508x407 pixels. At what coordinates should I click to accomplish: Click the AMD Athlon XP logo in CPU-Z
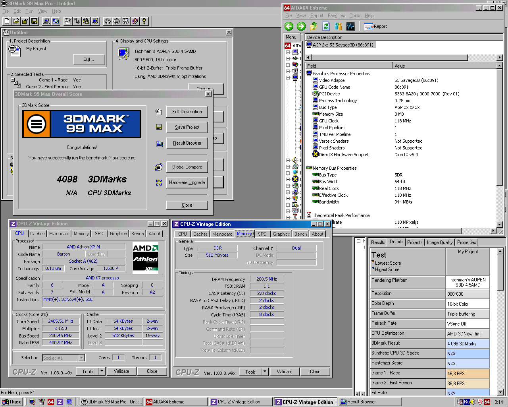pyautogui.click(x=145, y=257)
